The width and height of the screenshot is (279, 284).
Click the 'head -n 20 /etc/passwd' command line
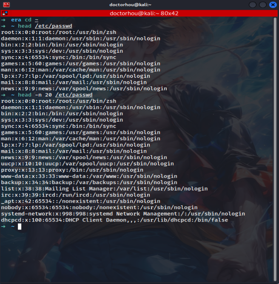point(55,95)
